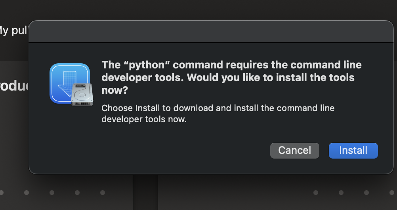Viewport: 397px width, 210px height.
Task: Click the third-from-right dot in bottom-left row
Action: [x=52, y=193]
